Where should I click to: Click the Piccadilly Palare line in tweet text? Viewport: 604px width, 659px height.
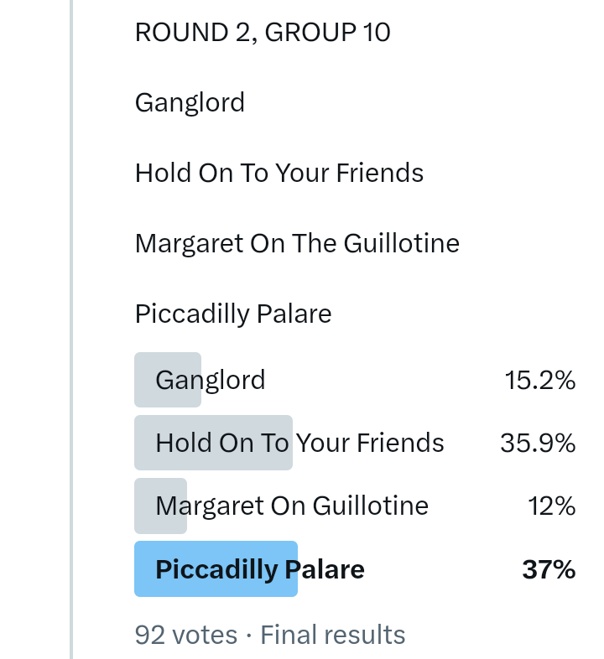click(233, 314)
